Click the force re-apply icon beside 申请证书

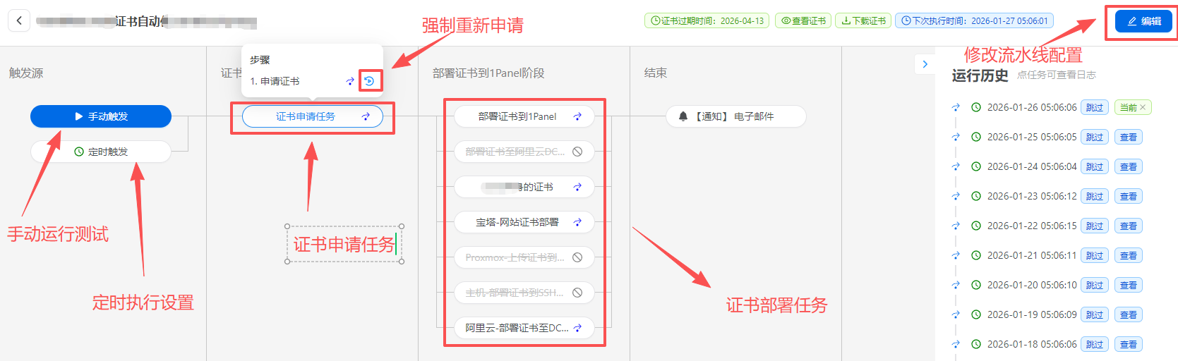click(369, 81)
